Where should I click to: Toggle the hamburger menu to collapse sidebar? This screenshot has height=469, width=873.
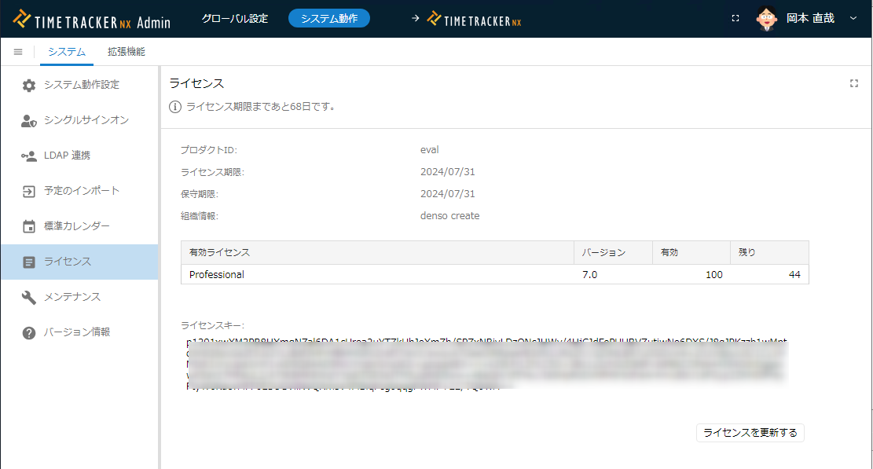tap(18, 52)
